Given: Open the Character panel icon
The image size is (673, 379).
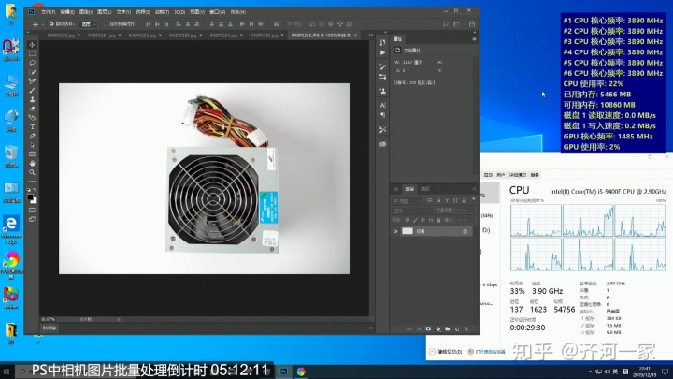Looking at the screenshot, I should tap(382, 105).
